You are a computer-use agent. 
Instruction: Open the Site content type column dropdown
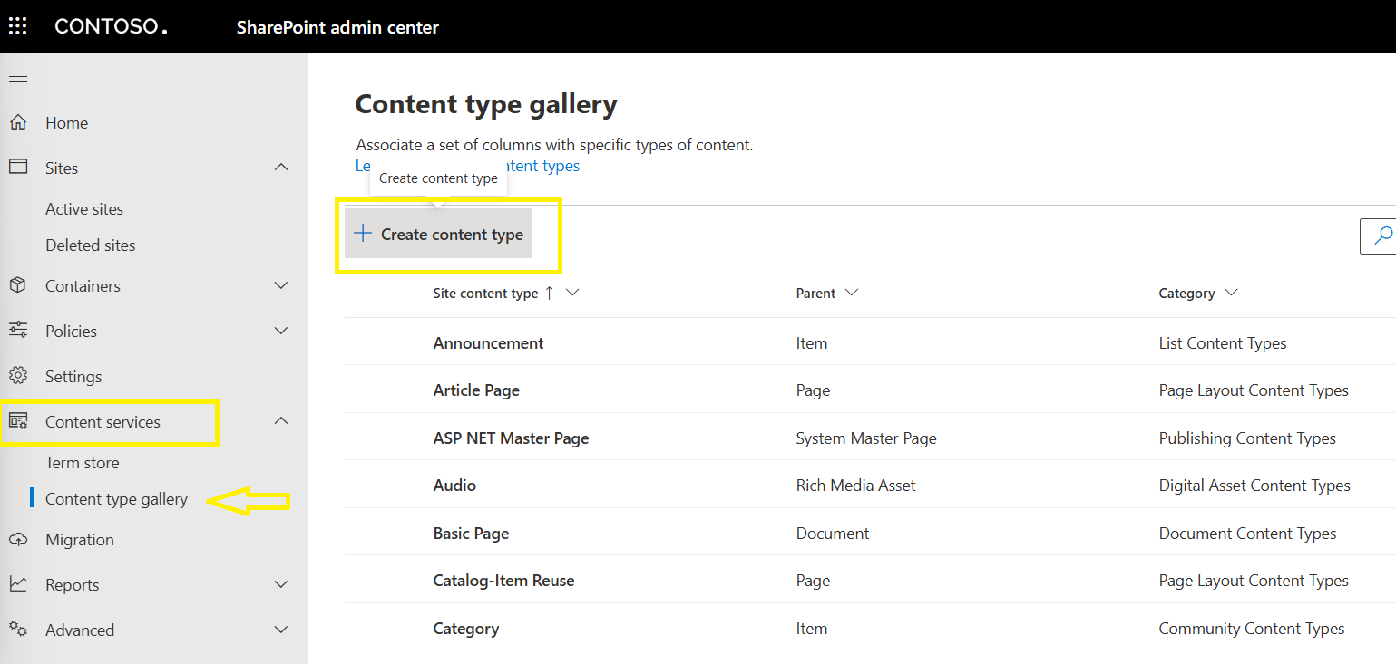point(571,293)
